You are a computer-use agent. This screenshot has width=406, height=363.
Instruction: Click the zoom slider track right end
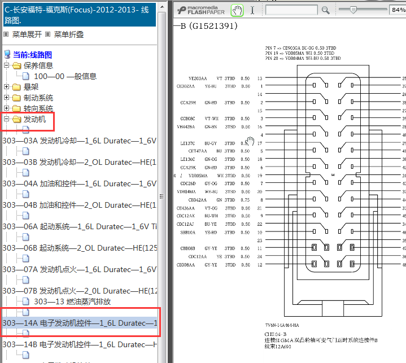(385, 10)
